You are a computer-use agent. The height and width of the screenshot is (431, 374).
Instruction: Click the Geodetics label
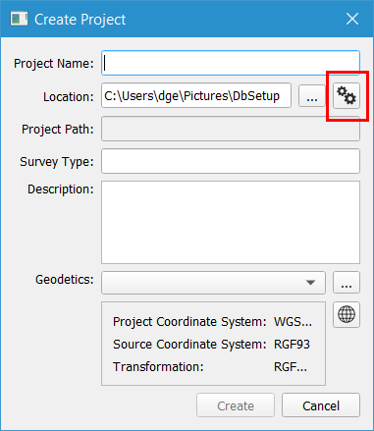pyautogui.click(x=65, y=280)
